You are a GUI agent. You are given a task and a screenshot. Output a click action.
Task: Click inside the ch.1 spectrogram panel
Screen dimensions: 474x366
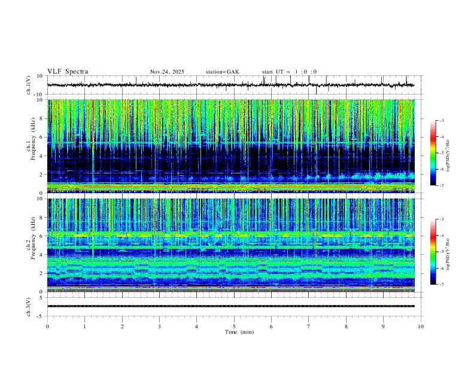tap(230, 146)
